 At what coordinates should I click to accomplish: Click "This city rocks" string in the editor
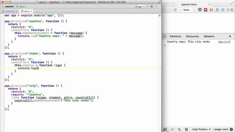pos(76,100)
